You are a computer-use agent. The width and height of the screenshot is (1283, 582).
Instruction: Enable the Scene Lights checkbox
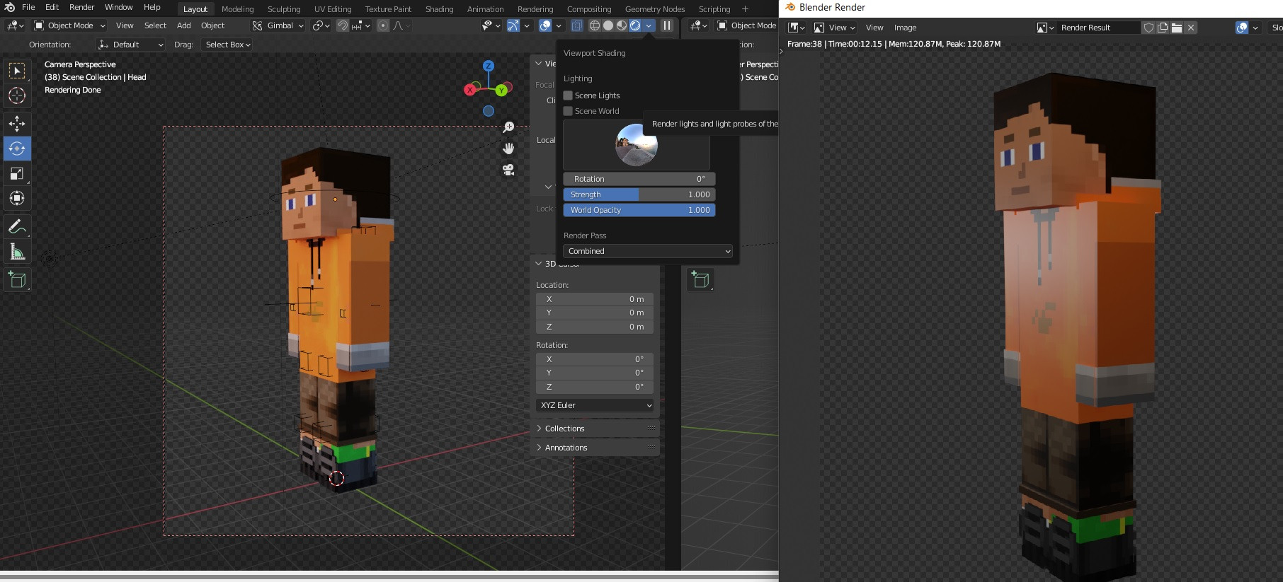[568, 95]
